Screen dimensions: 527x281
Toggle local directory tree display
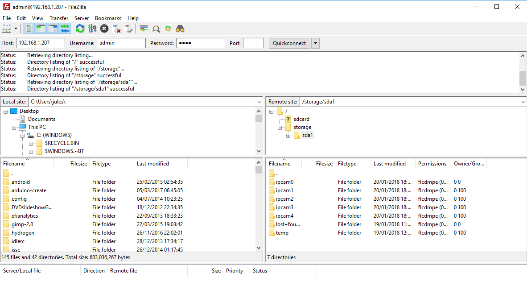click(41, 29)
